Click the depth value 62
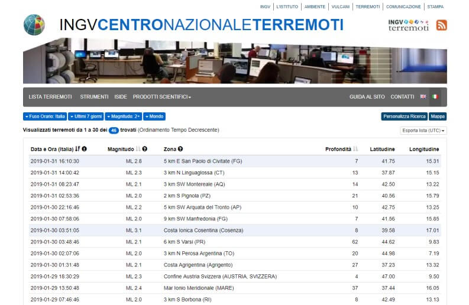 pos(355,242)
